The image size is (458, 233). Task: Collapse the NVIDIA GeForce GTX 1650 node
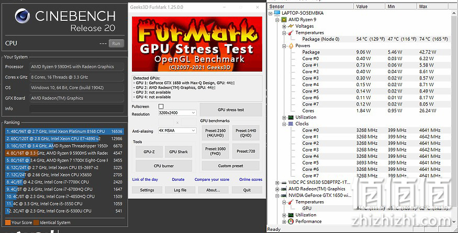(277, 195)
